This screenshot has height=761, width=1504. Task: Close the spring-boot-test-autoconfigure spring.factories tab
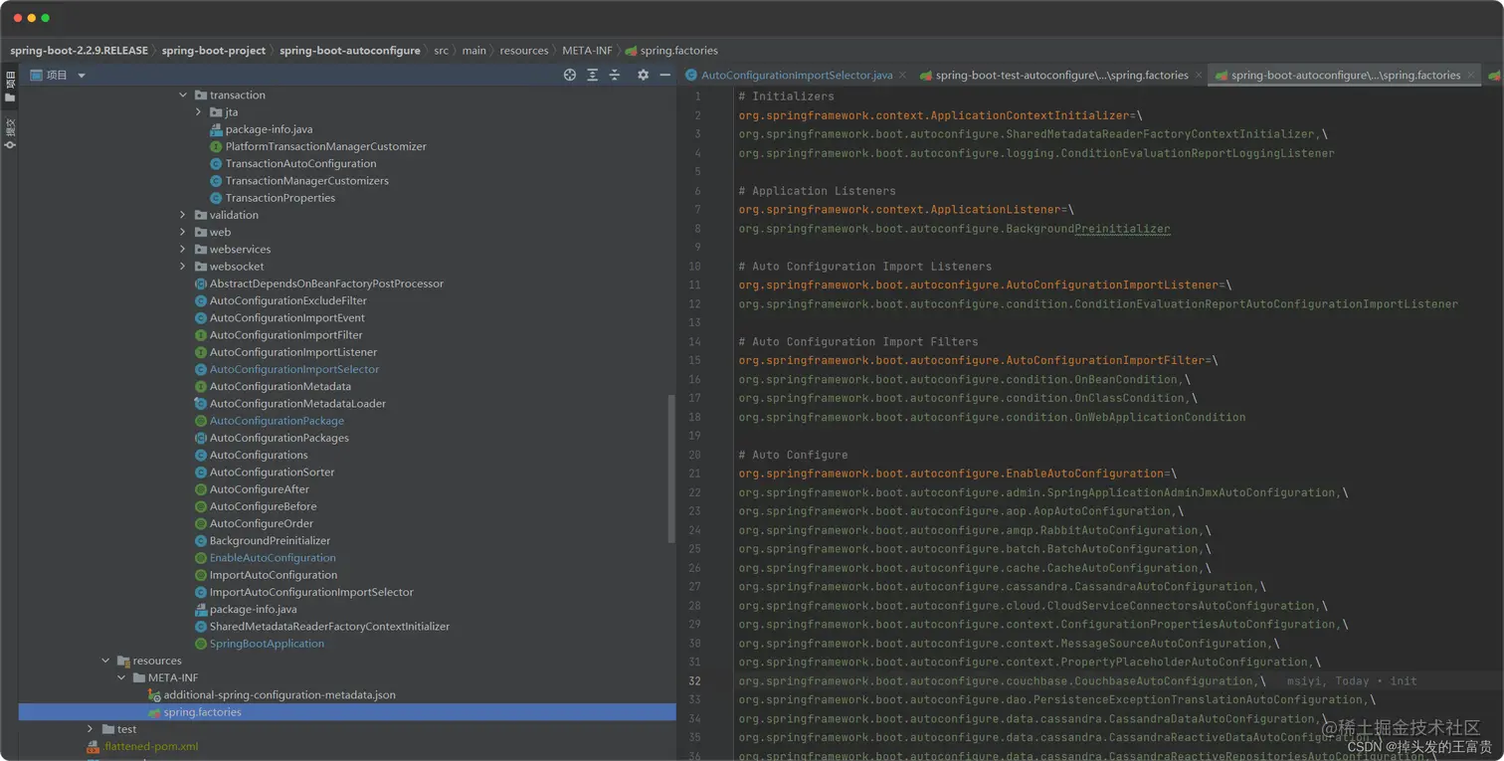(1198, 76)
